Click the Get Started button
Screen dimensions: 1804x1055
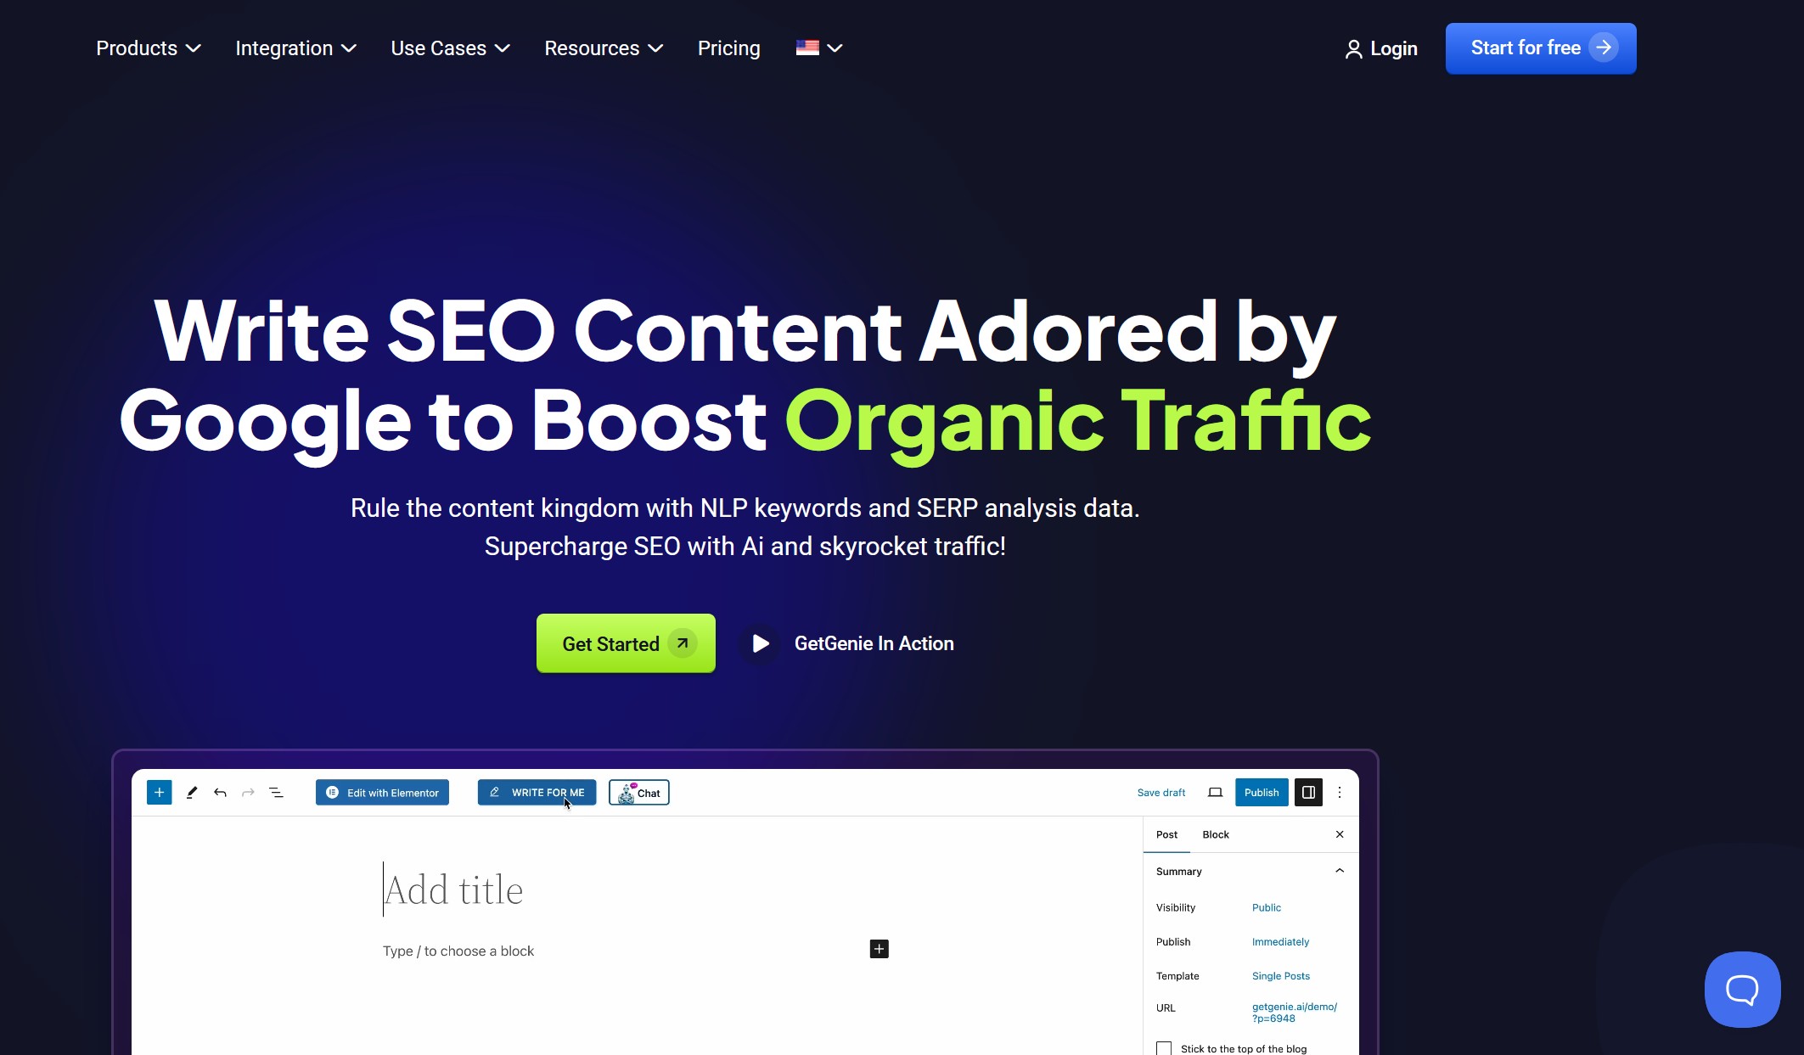click(x=626, y=643)
